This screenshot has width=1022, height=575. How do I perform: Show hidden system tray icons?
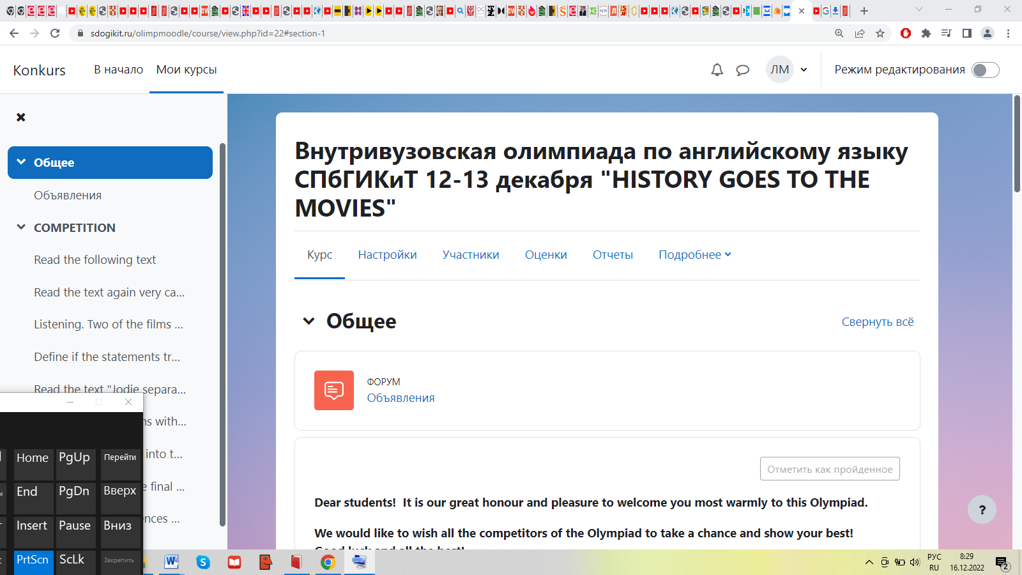(x=869, y=562)
